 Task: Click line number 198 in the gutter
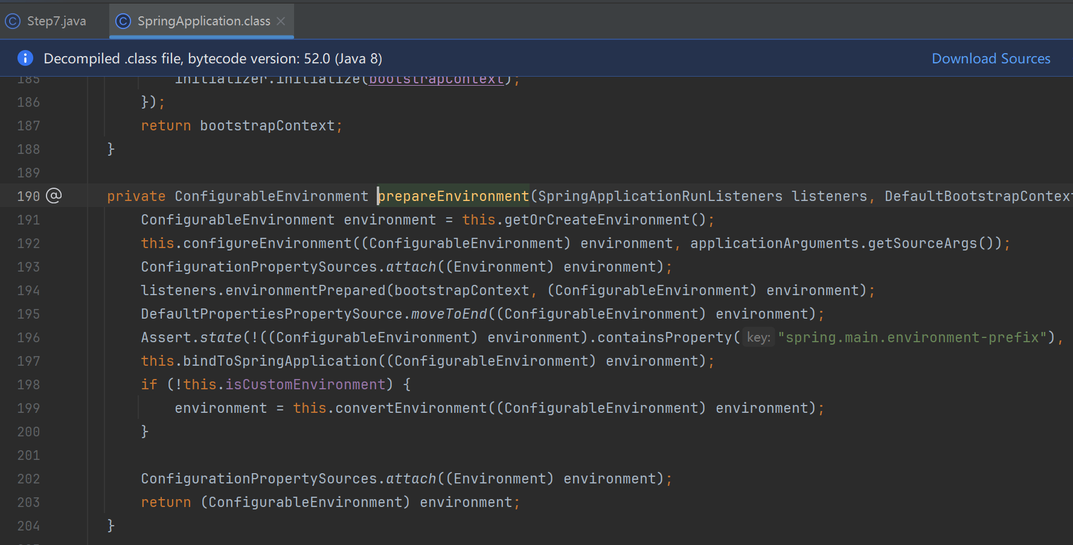(x=28, y=384)
